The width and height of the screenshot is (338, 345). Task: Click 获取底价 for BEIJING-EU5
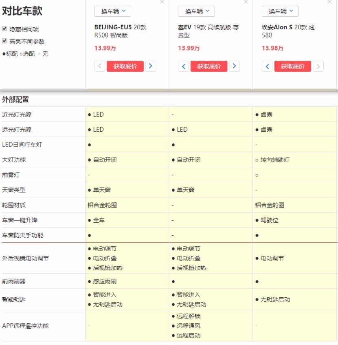point(125,66)
